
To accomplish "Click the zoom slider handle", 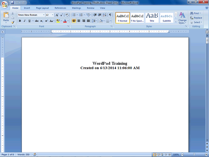I will pos(194,155).
